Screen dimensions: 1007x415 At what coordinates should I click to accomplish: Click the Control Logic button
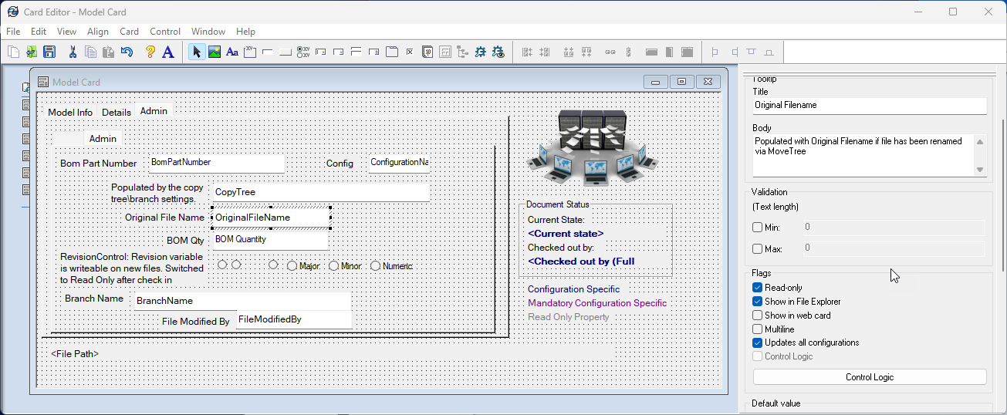point(869,377)
